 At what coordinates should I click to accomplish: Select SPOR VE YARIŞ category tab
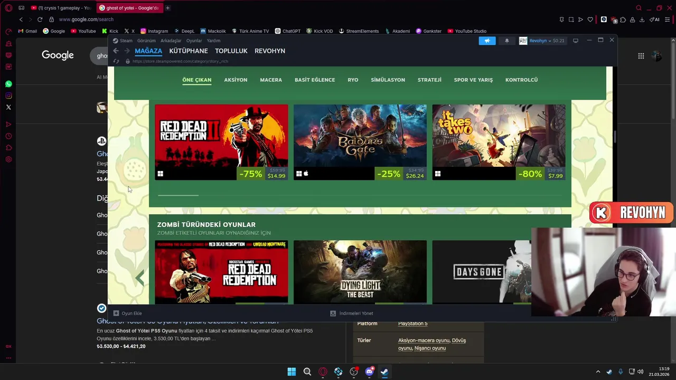[x=473, y=80]
